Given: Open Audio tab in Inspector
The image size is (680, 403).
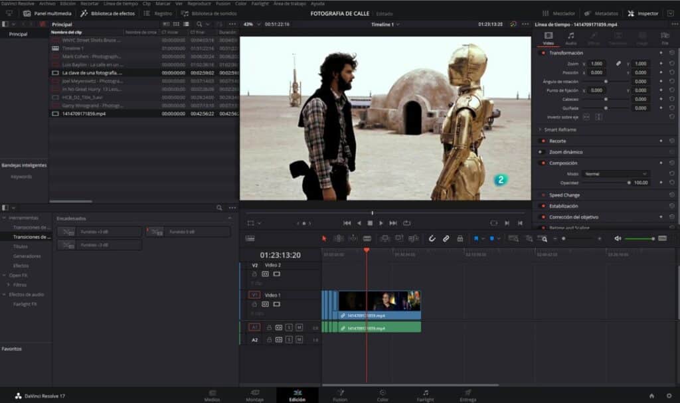Looking at the screenshot, I should coord(570,38).
